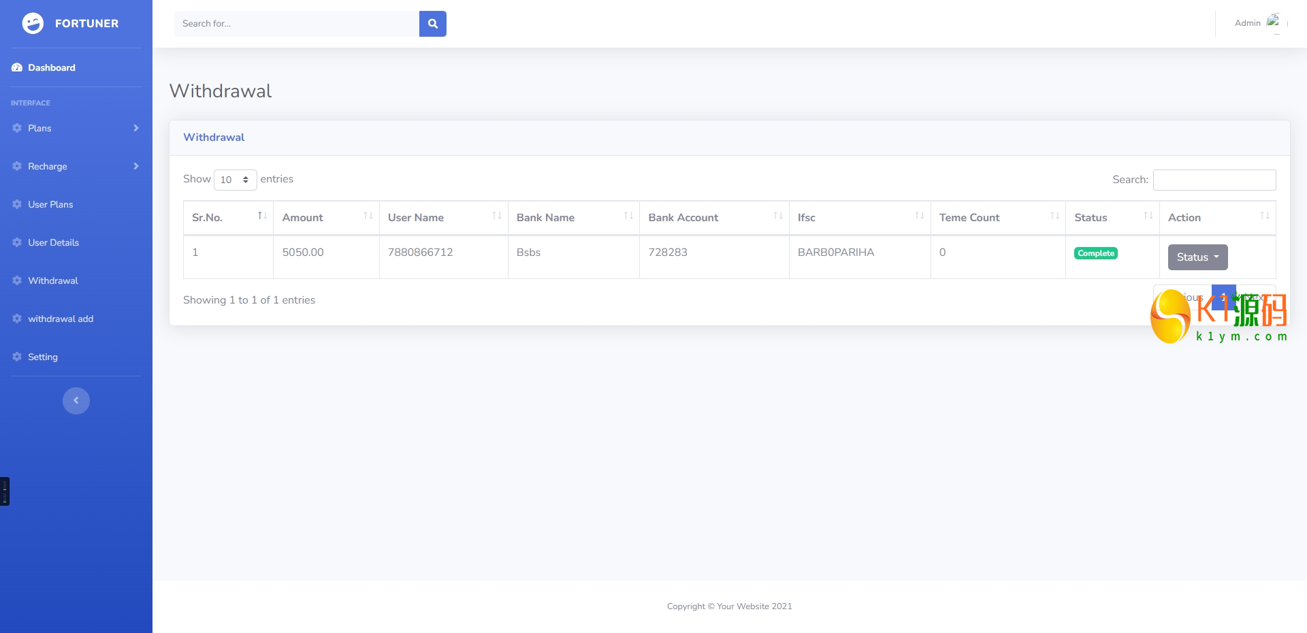Click the sort arrows on Ifsc column
This screenshot has height=633, width=1307.
tap(920, 216)
